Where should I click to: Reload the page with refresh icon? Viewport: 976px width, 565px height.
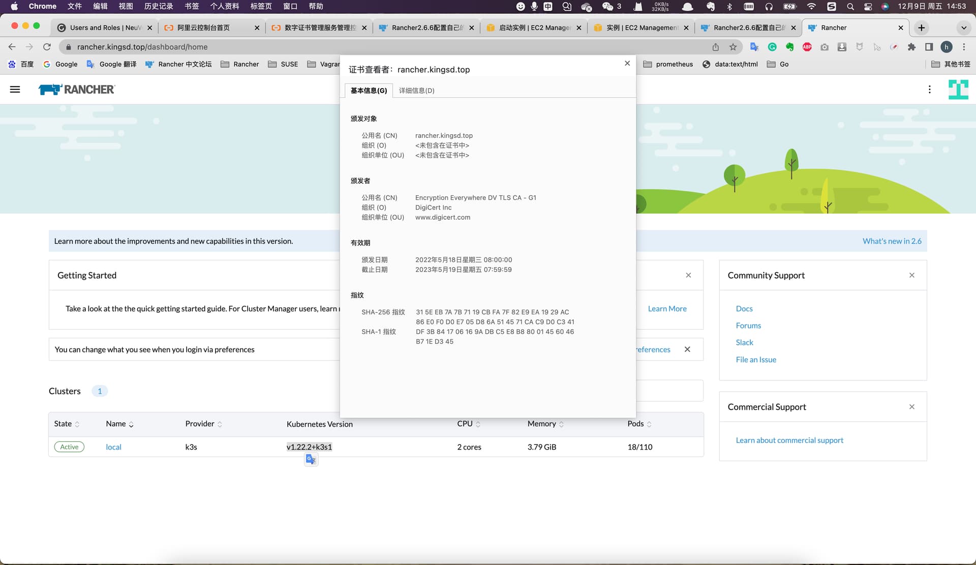(47, 47)
